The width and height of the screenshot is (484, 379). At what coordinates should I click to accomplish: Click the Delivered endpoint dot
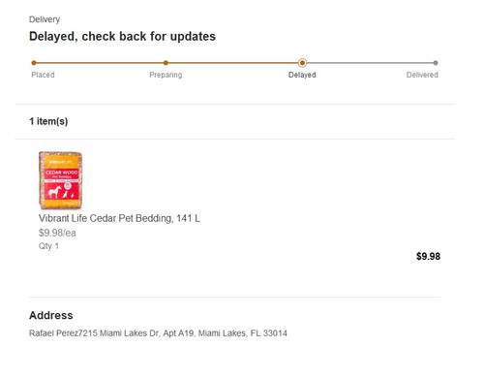pos(436,63)
